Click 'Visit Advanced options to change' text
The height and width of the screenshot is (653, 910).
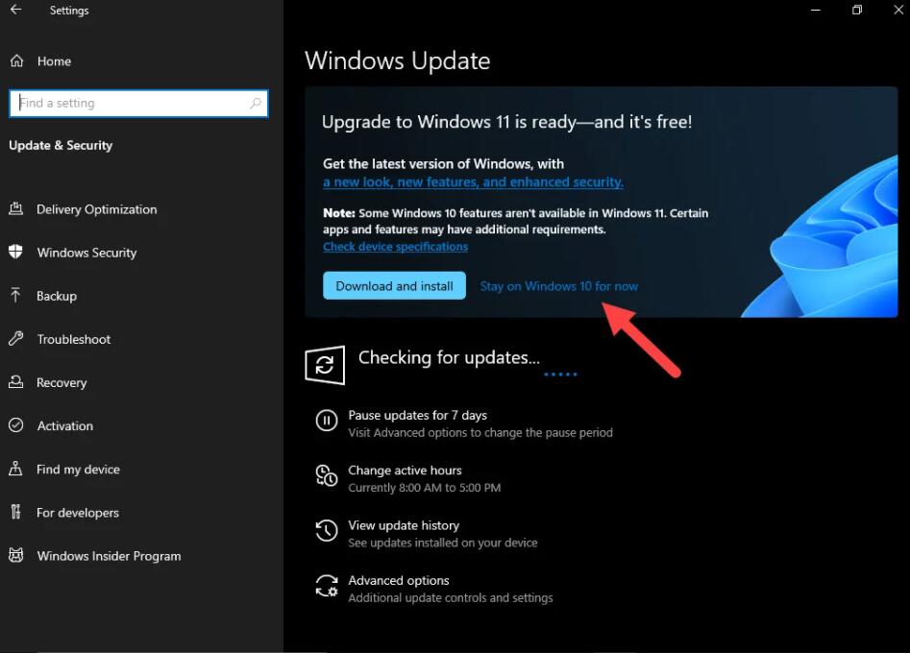(480, 433)
